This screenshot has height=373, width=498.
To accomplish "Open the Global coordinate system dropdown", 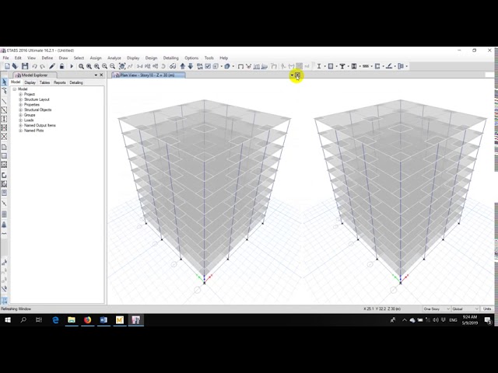I will (x=465, y=309).
